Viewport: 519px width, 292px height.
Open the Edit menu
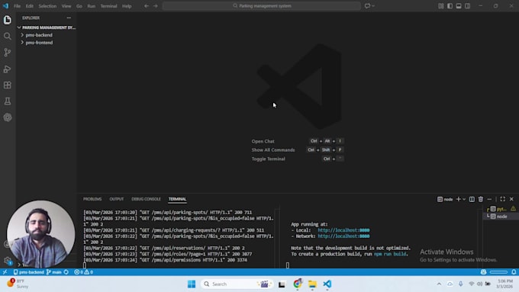(30, 6)
